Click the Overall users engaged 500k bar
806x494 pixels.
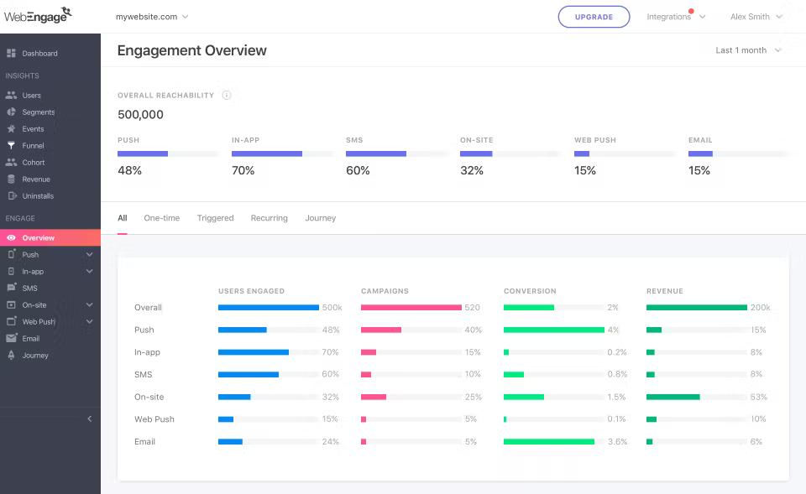click(269, 307)
